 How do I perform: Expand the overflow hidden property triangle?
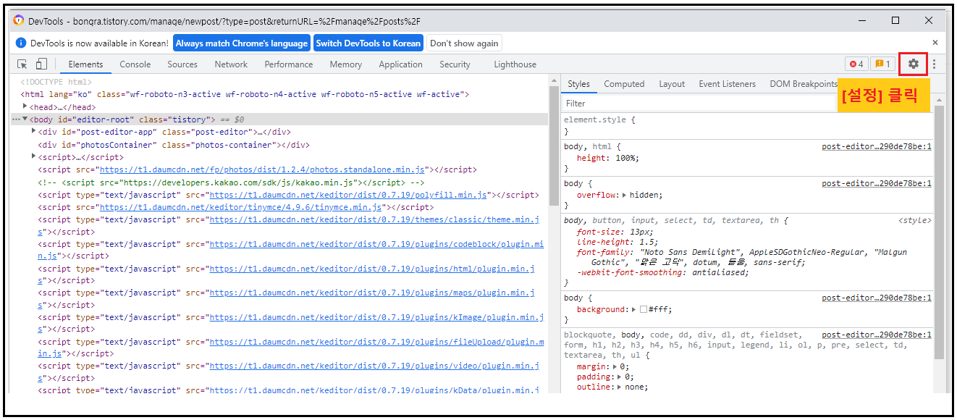tap(625, 195)
